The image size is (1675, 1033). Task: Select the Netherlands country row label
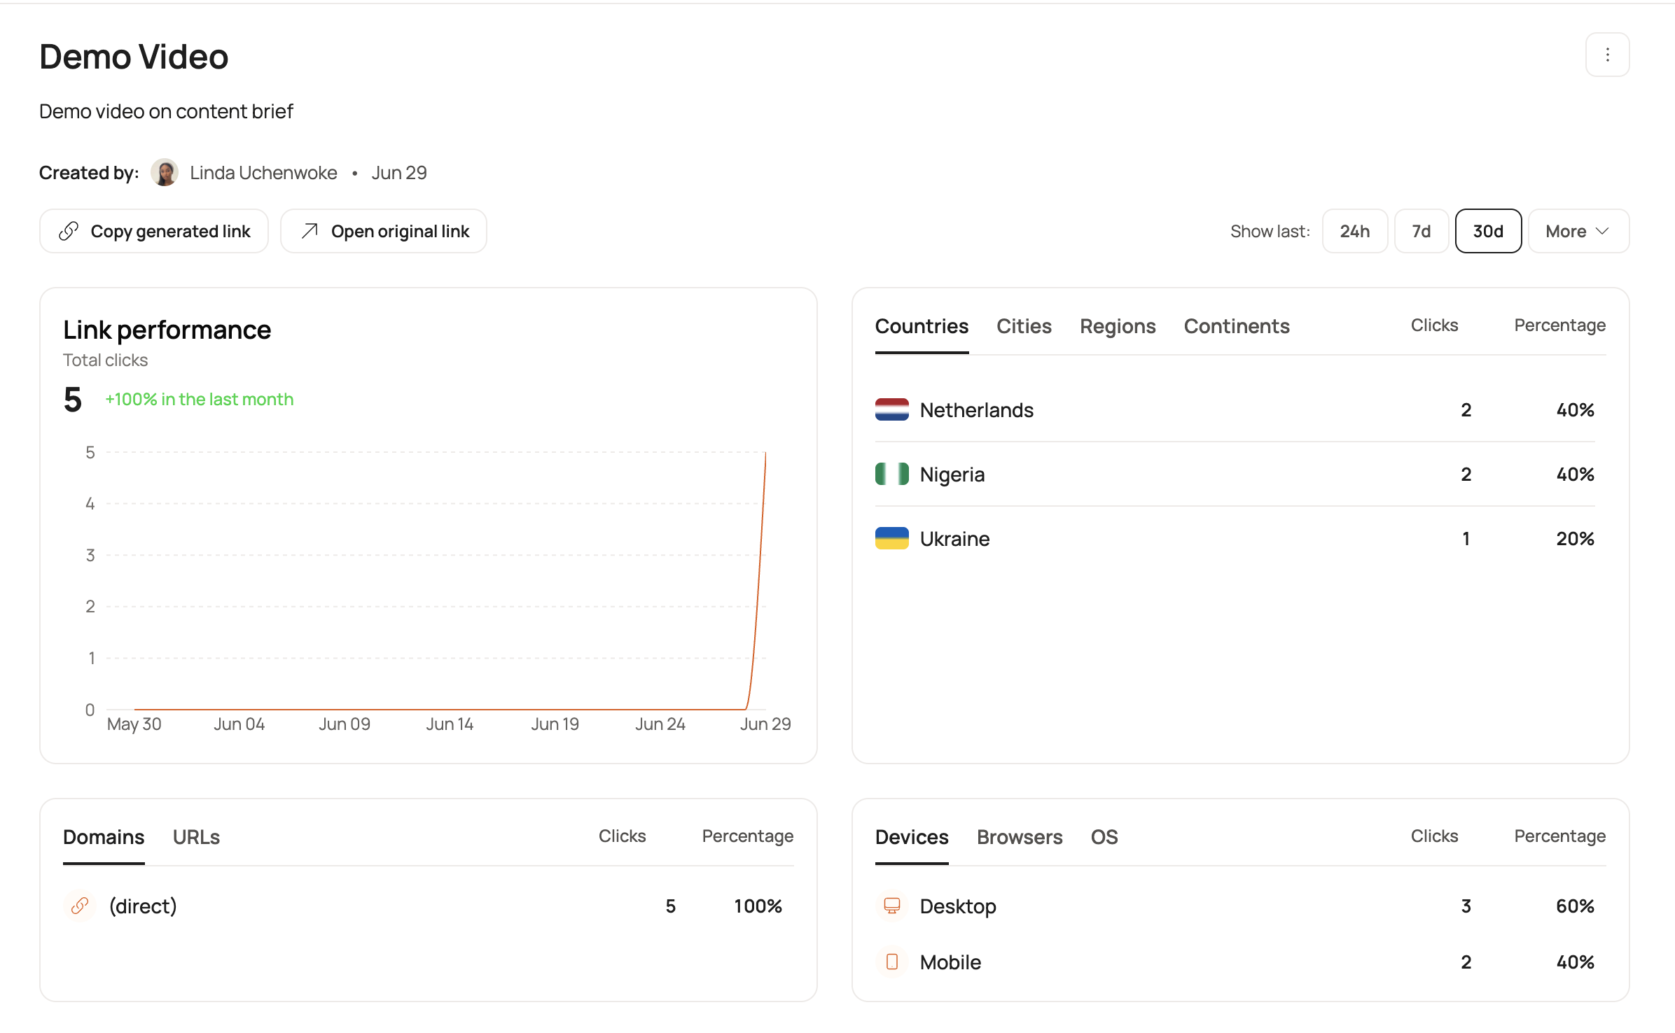click(977, 410)
